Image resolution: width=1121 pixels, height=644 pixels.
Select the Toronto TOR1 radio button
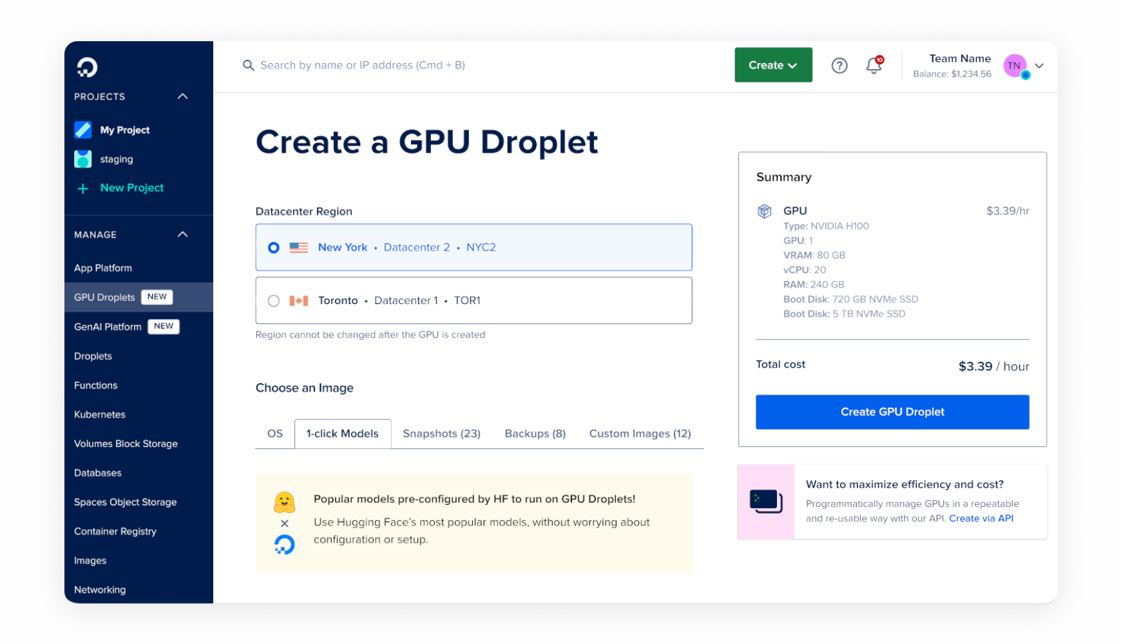pos(274,301)
